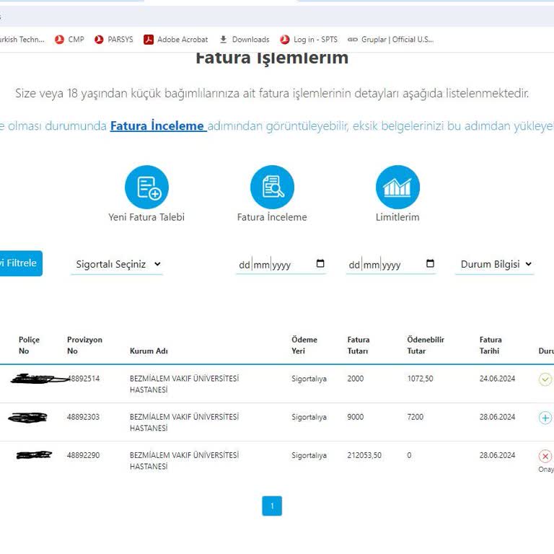Click the Yeni Fatura Talebi label
The width and height of the screenshot is (554, 554).
point(146,217)
